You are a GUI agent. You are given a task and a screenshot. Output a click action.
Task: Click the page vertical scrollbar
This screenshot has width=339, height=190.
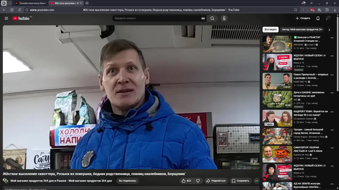(337, 54)
